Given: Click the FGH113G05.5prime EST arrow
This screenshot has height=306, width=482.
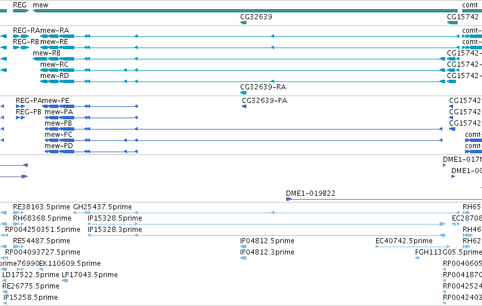Looking at the screenshot, I should (x=417, y=258).
